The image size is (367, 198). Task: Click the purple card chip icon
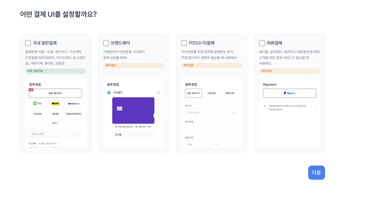(120, 108)
